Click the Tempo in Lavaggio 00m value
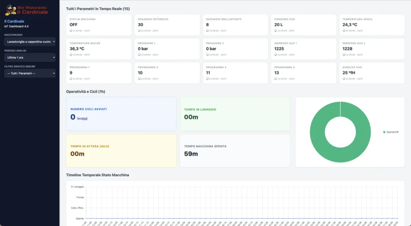This screenshot has height=226, width=411. click(x=191, y=117)
